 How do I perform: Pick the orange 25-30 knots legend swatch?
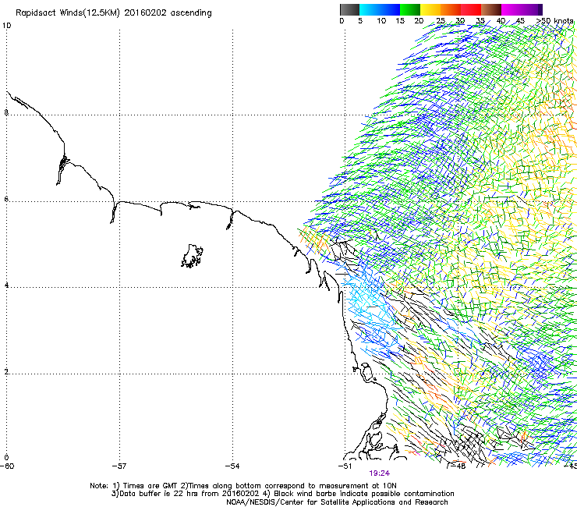451,9
